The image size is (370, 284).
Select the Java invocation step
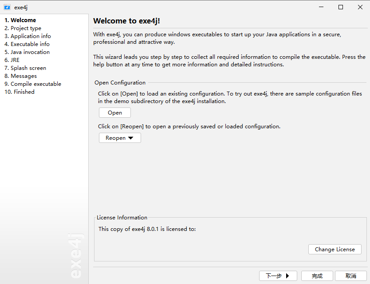coord(27,52)
